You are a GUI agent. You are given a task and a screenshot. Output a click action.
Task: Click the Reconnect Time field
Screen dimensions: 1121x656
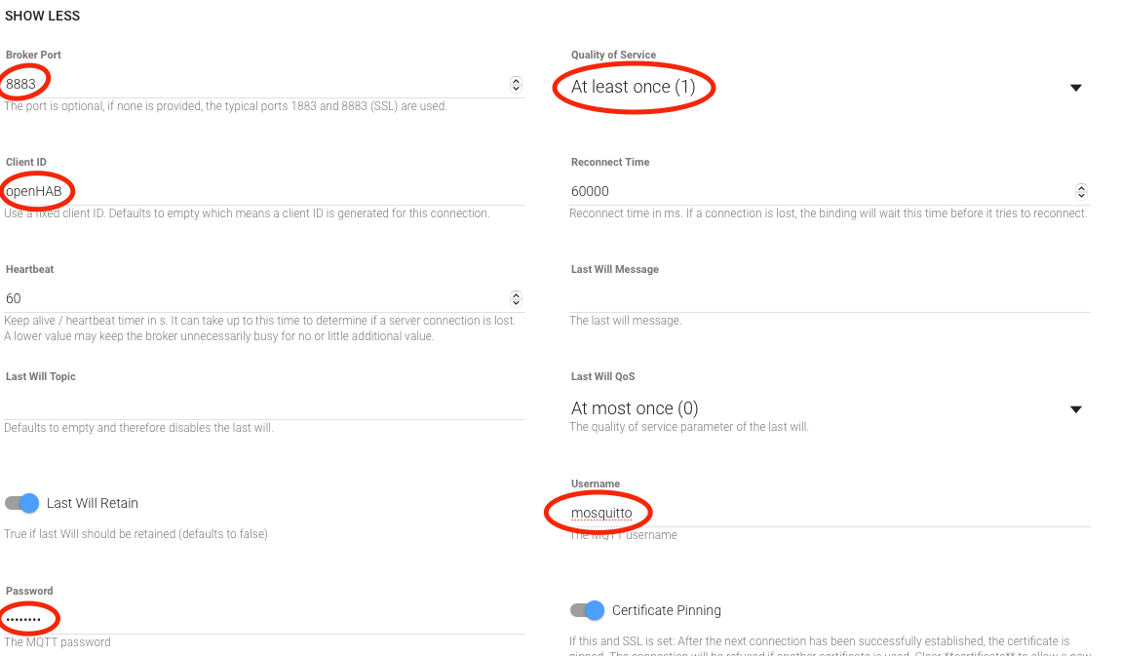[x=819, y=191]
